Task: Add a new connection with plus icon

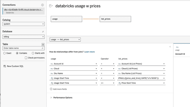Action: pos(42,5)
